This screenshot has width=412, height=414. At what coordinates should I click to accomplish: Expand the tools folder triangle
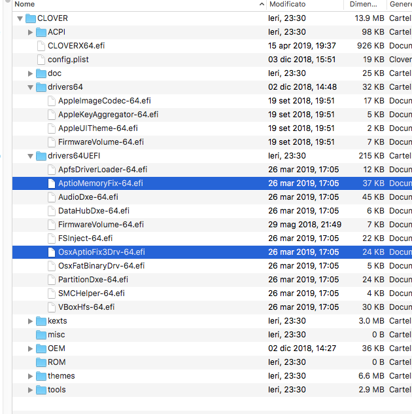pos(30,390)
